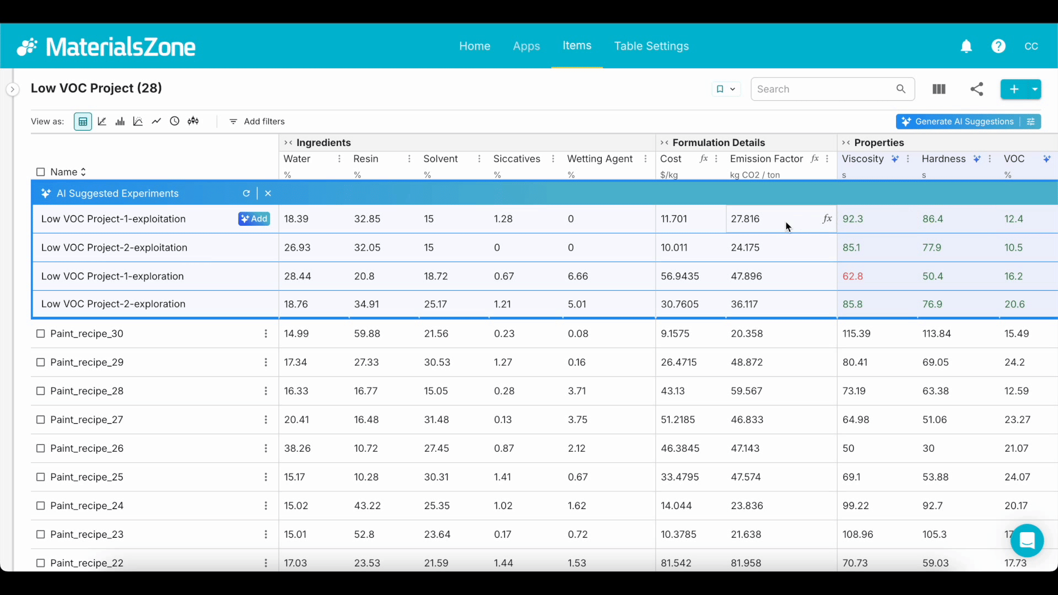Switch to box plot view

pos(193,121)
